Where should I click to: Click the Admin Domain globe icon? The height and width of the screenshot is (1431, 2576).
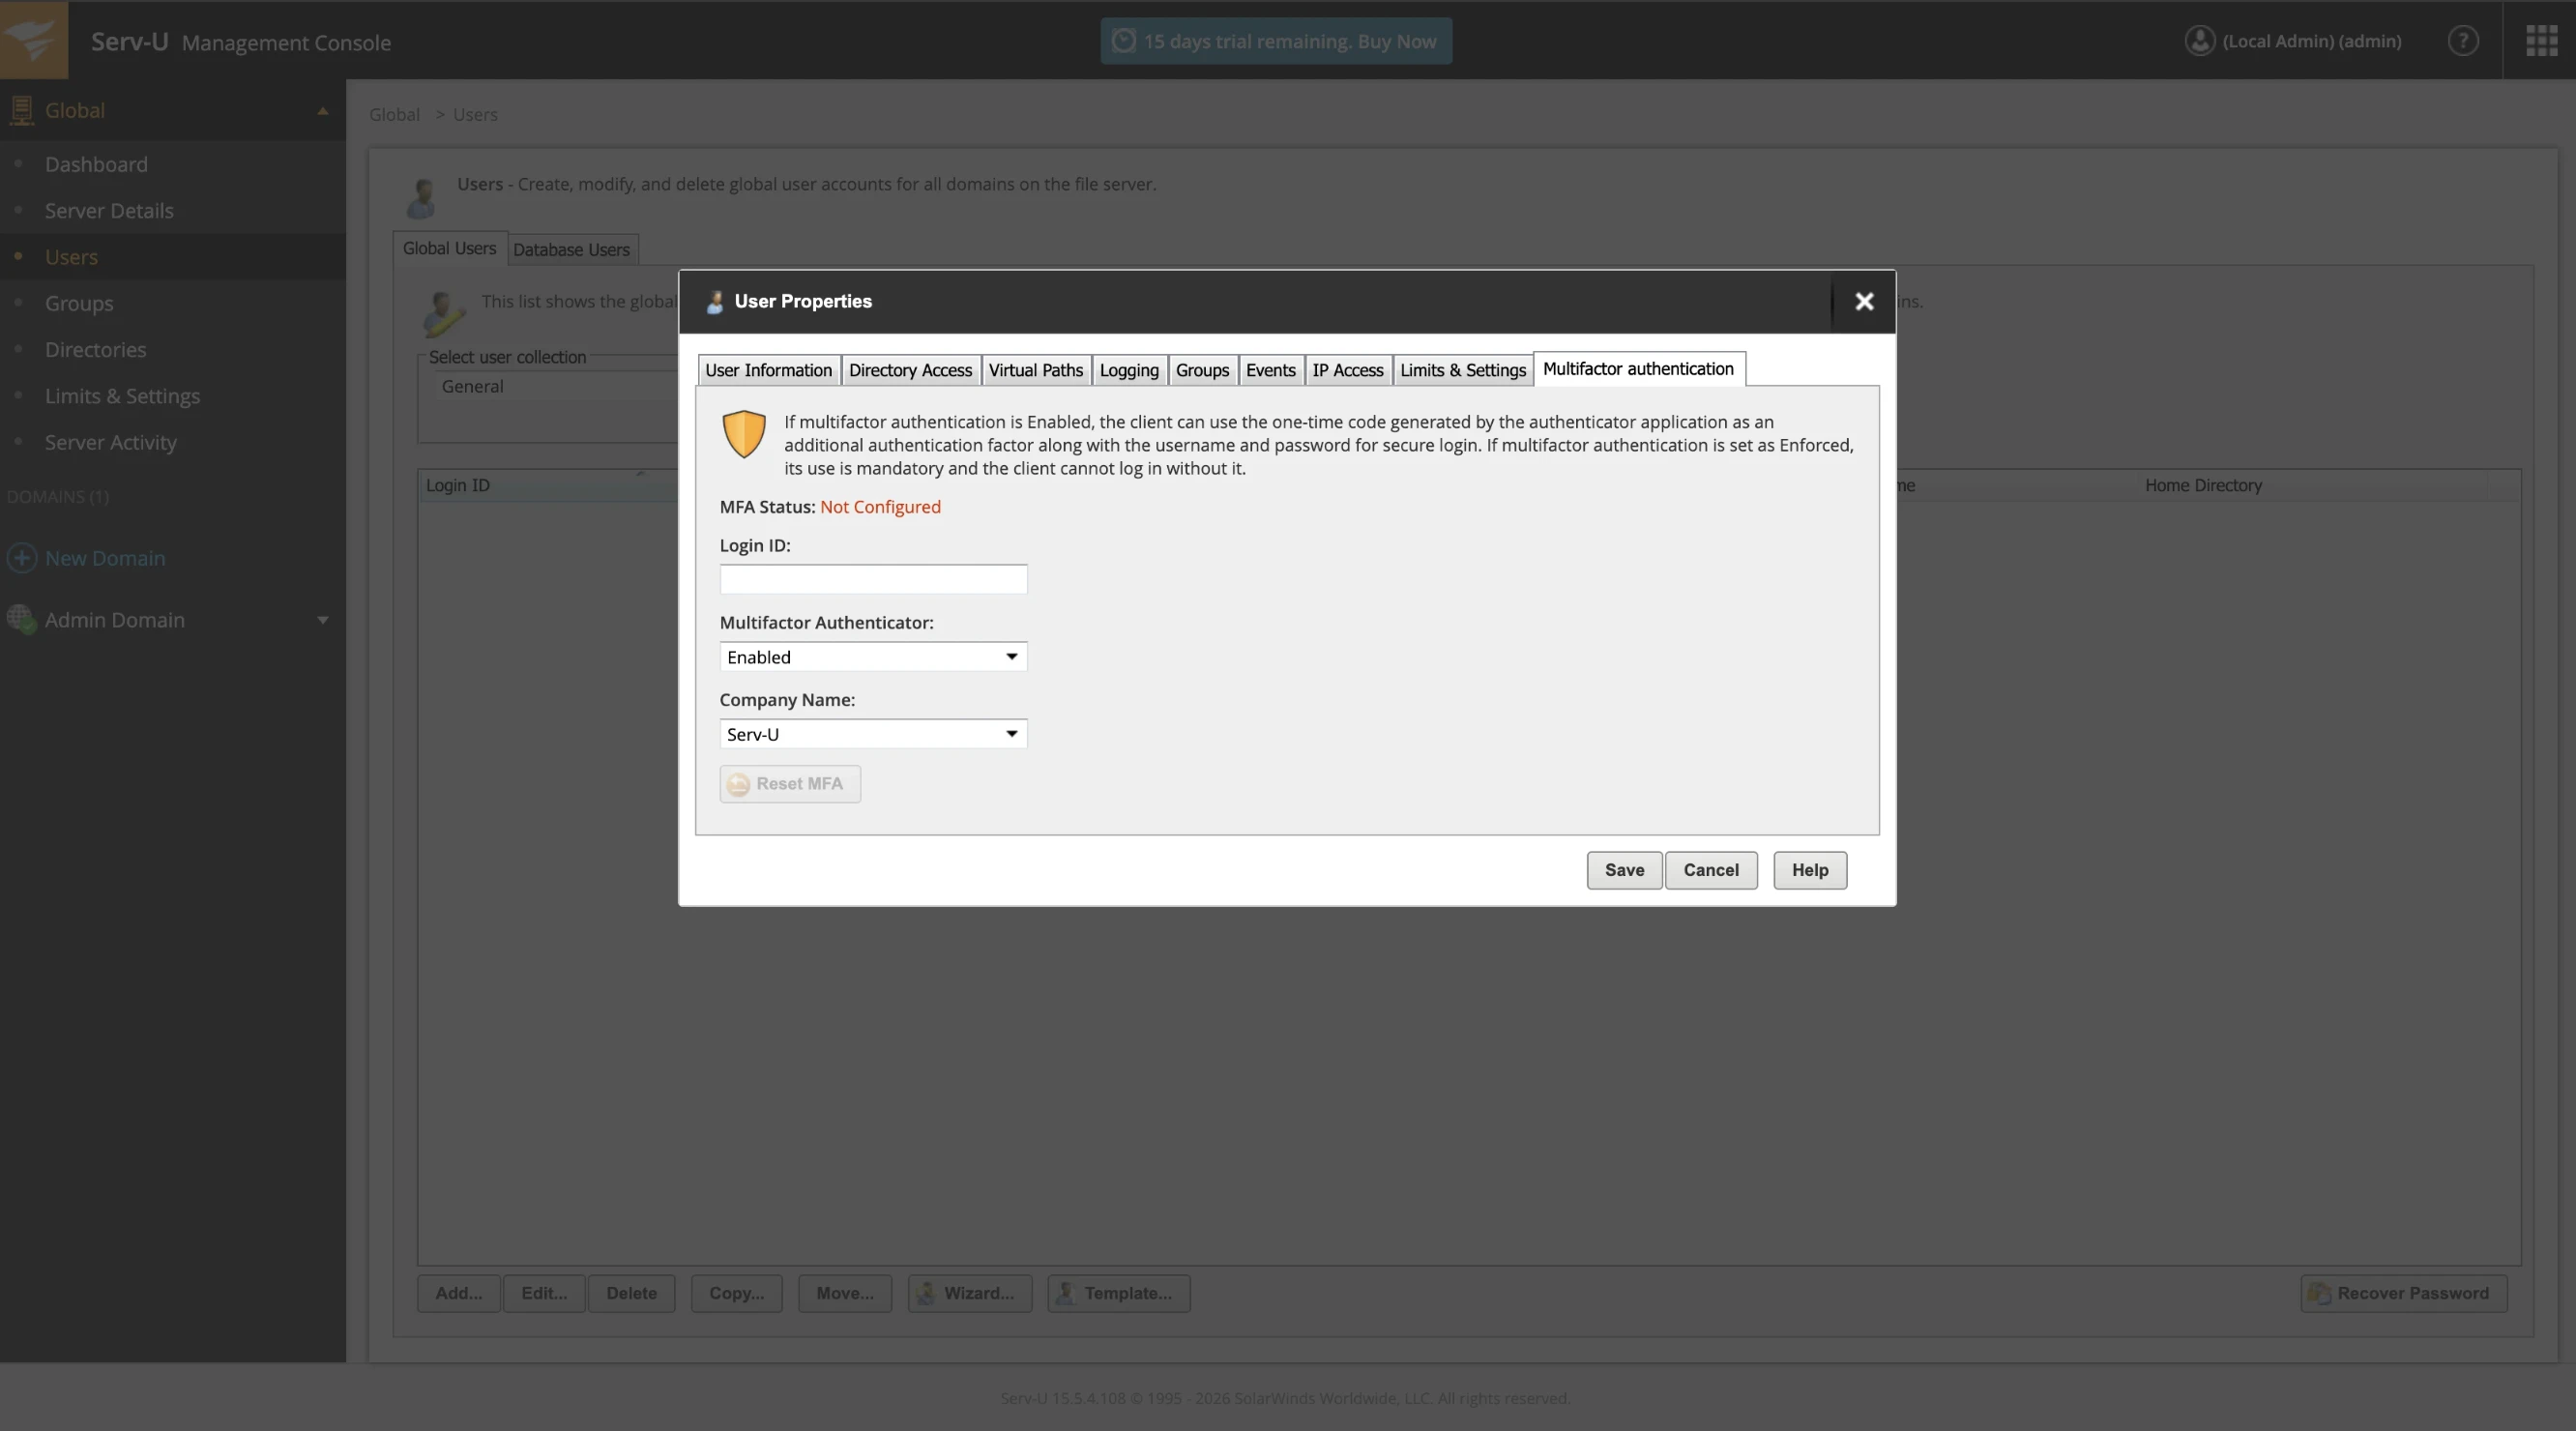(21, 619)
